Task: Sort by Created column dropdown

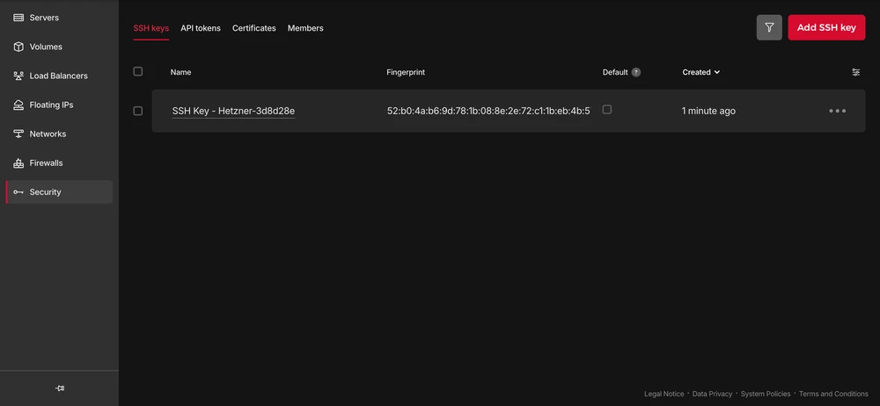Action: 701,72
